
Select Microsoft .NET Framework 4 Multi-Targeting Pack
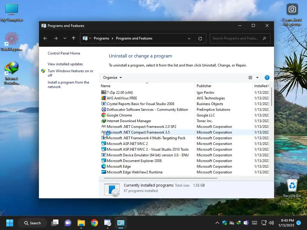146,138
